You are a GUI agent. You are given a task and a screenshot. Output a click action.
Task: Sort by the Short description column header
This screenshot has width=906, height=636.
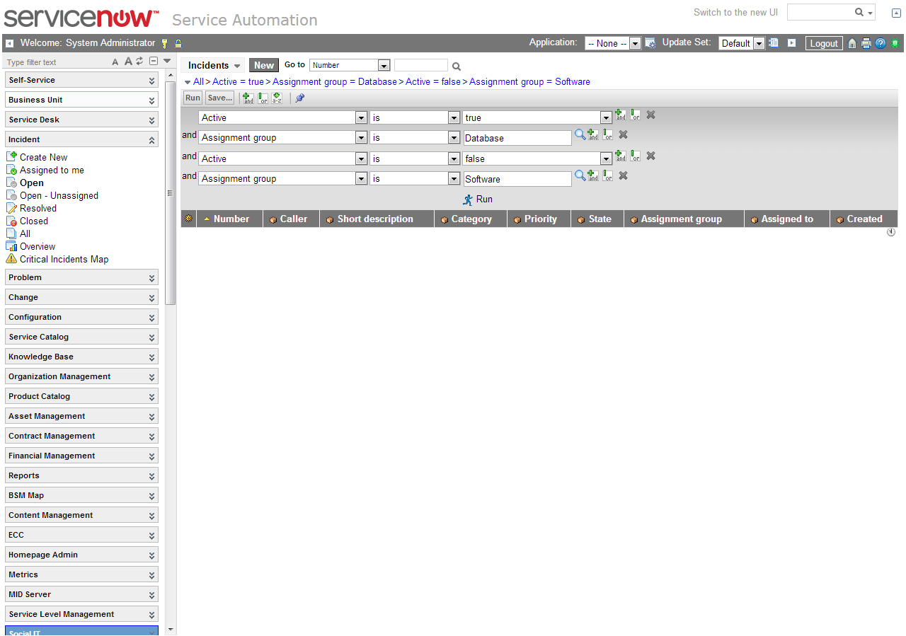point(377,219)
